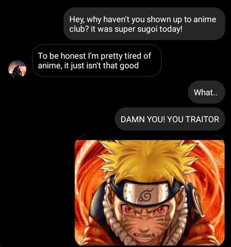Screen dimensions: 231x247
Task: Click the leaf symbol on Naruto's headband
Action: [145, 195]
